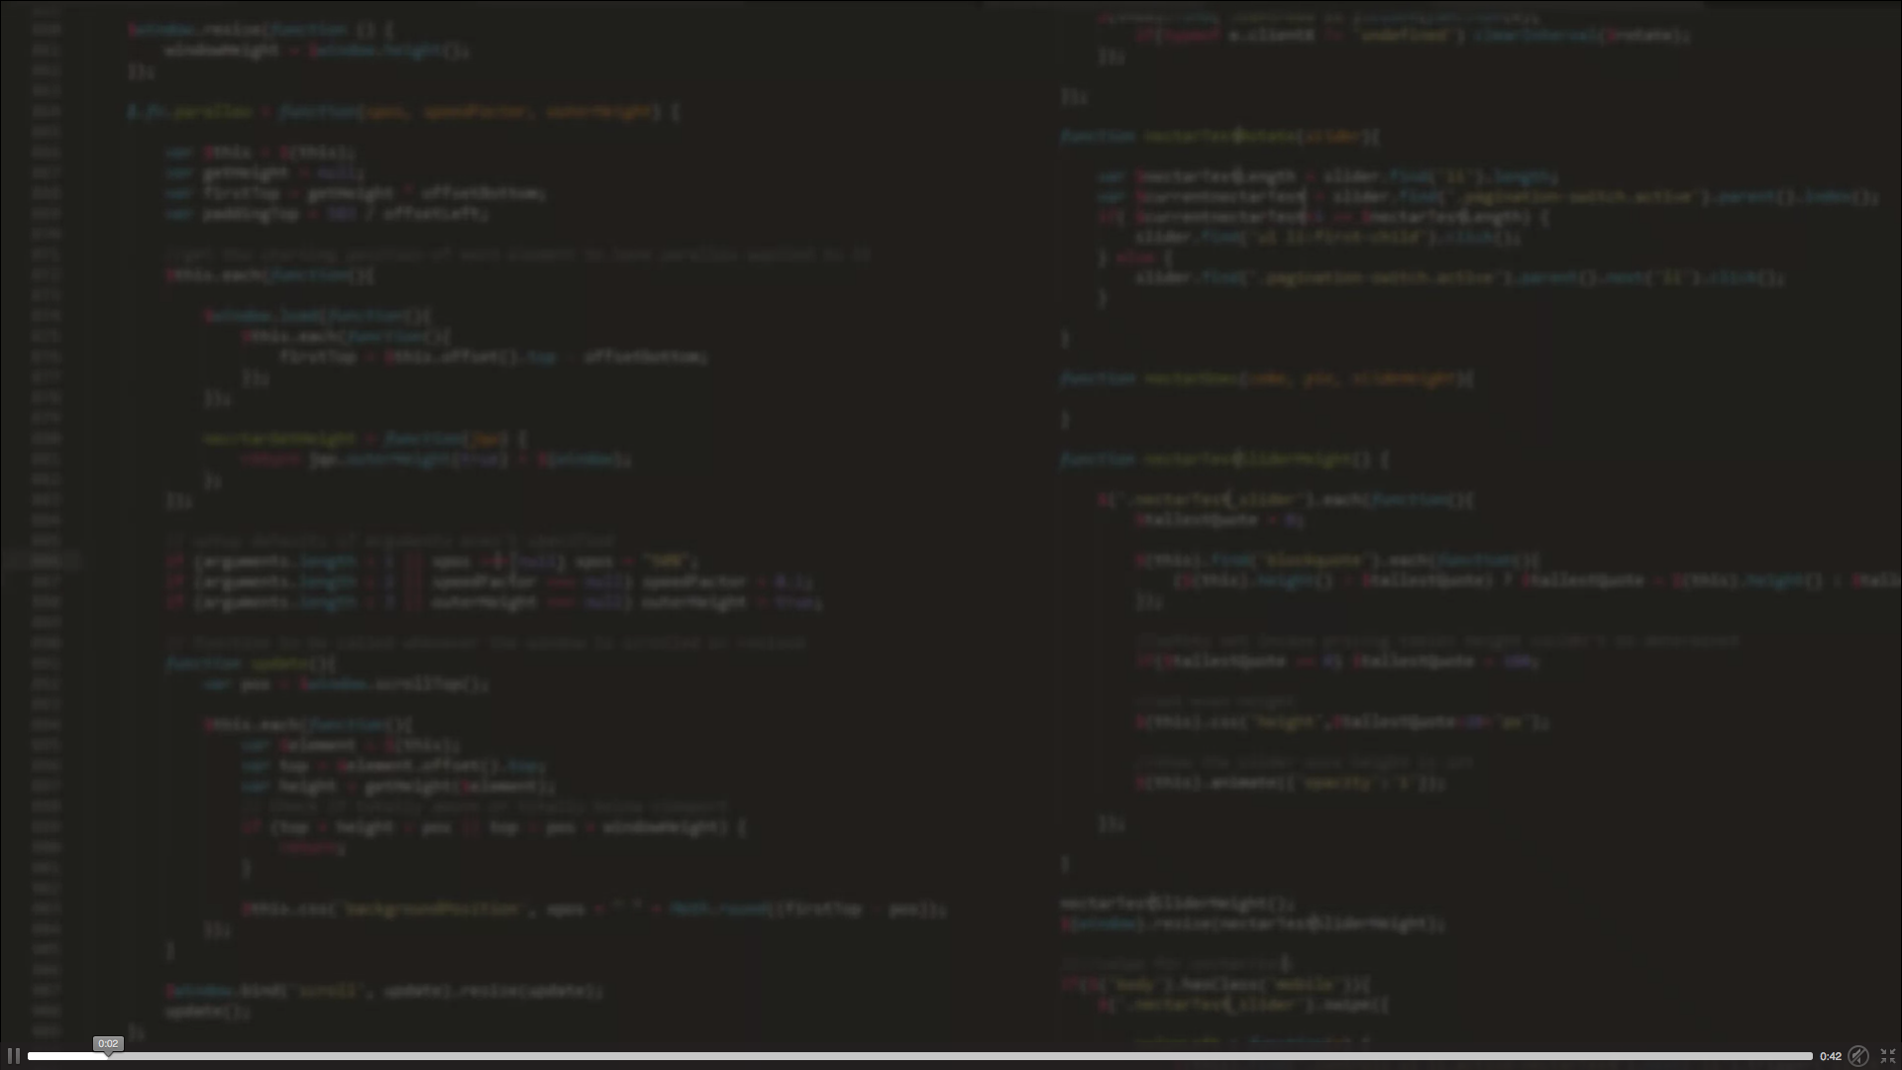
Task: Exit fullscreen with the inward-arrows icon
Action: (x=1888, y=1056)
